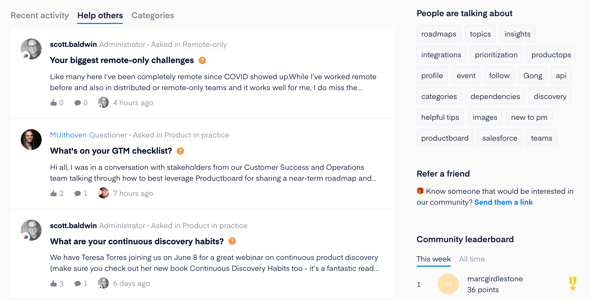
Task: Open What's on your GTM checklist question
Action: [x=111, y=151]
